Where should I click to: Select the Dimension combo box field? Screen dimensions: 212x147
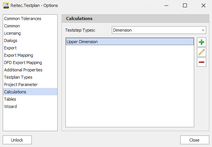159,30
